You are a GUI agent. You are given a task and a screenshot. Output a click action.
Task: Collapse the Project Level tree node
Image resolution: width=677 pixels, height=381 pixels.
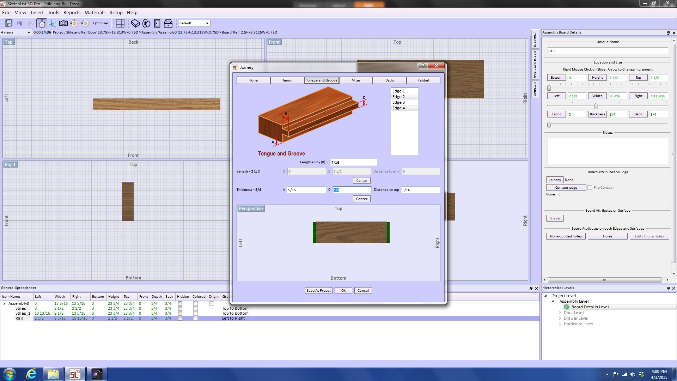pyautogui.click(x=546, y=296)
